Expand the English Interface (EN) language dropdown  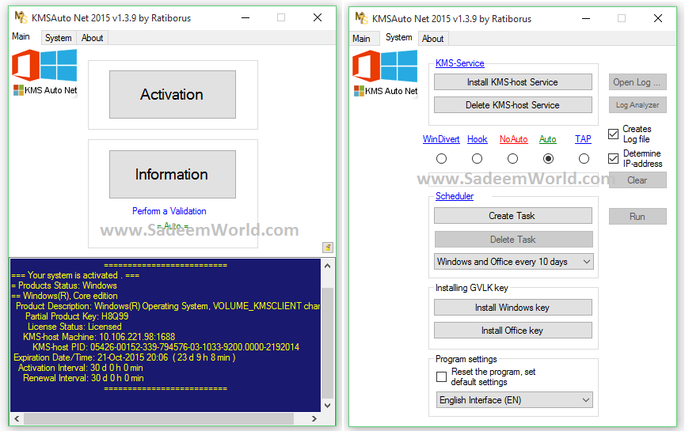tap(513, 400)
